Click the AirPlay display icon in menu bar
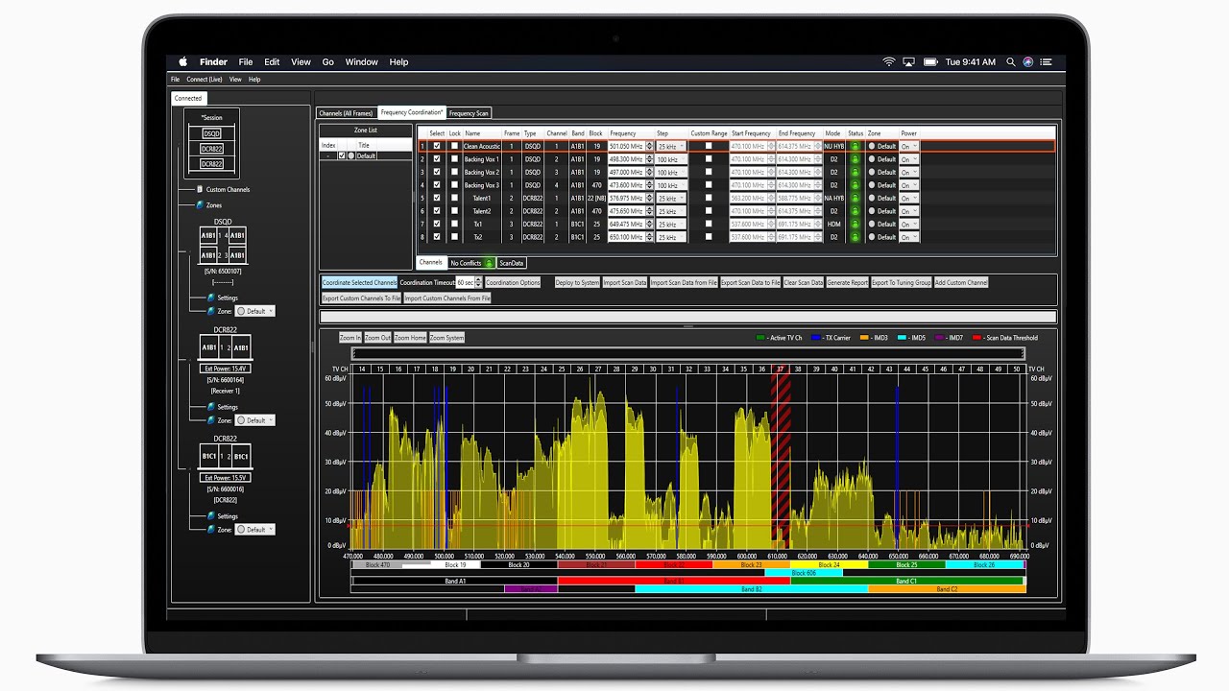 908,61
